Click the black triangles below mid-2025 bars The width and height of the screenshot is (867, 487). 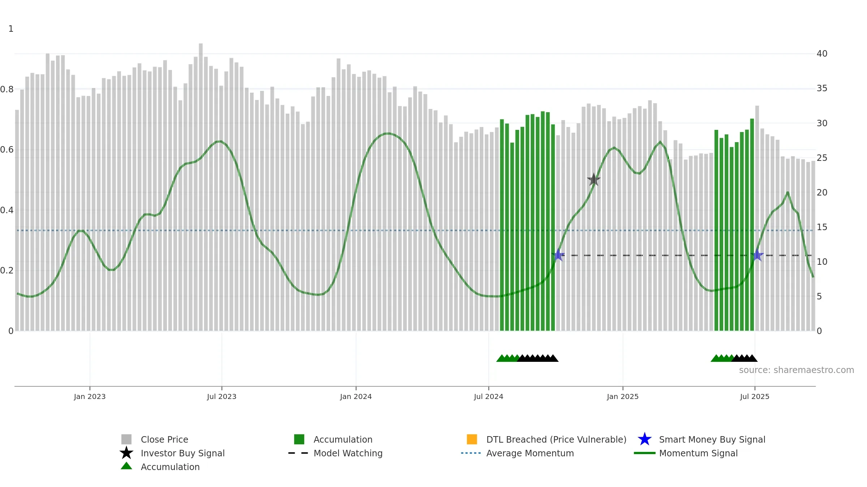744,358
